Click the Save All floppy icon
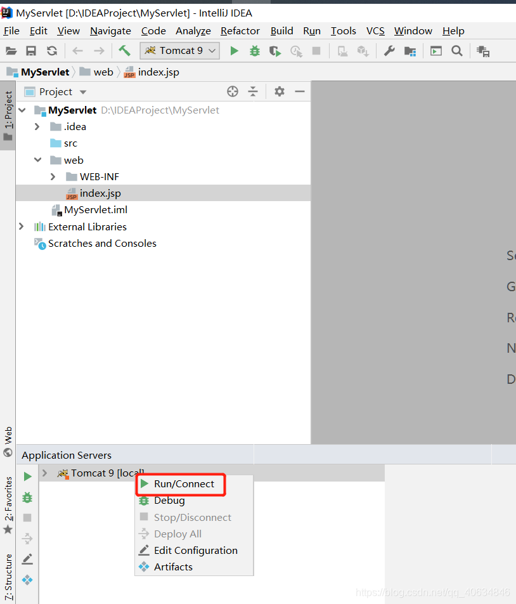The height and width of the screenshot is (604, 516). click(x=31, y=51)
